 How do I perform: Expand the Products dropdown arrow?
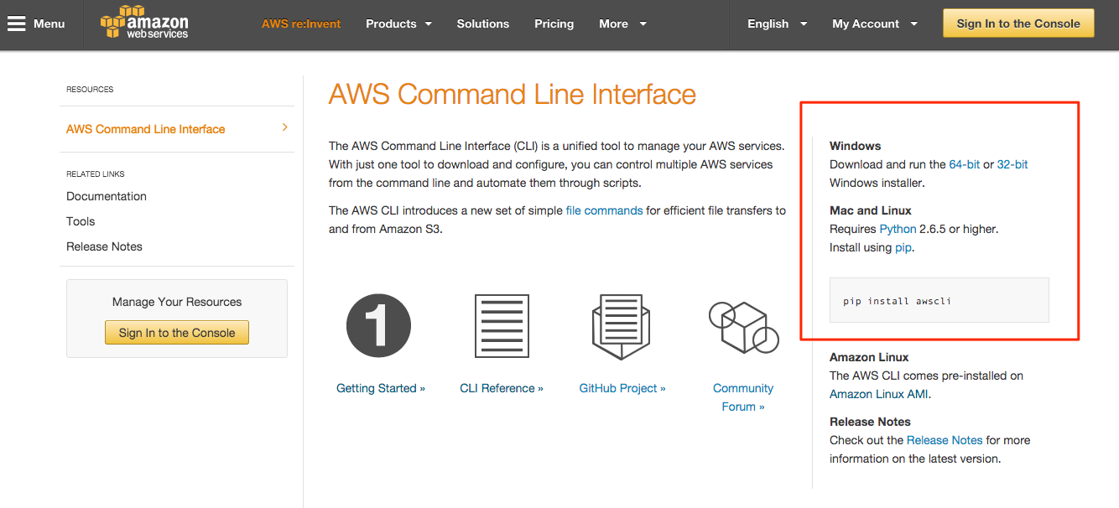coord(428,23)
